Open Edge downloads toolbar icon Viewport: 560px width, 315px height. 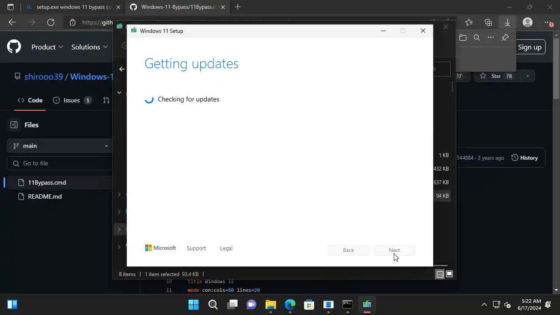tap(507, 22)
